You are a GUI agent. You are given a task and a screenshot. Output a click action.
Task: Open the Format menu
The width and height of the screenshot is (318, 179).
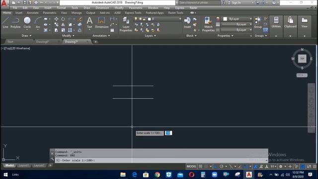[x=61, y=8]
